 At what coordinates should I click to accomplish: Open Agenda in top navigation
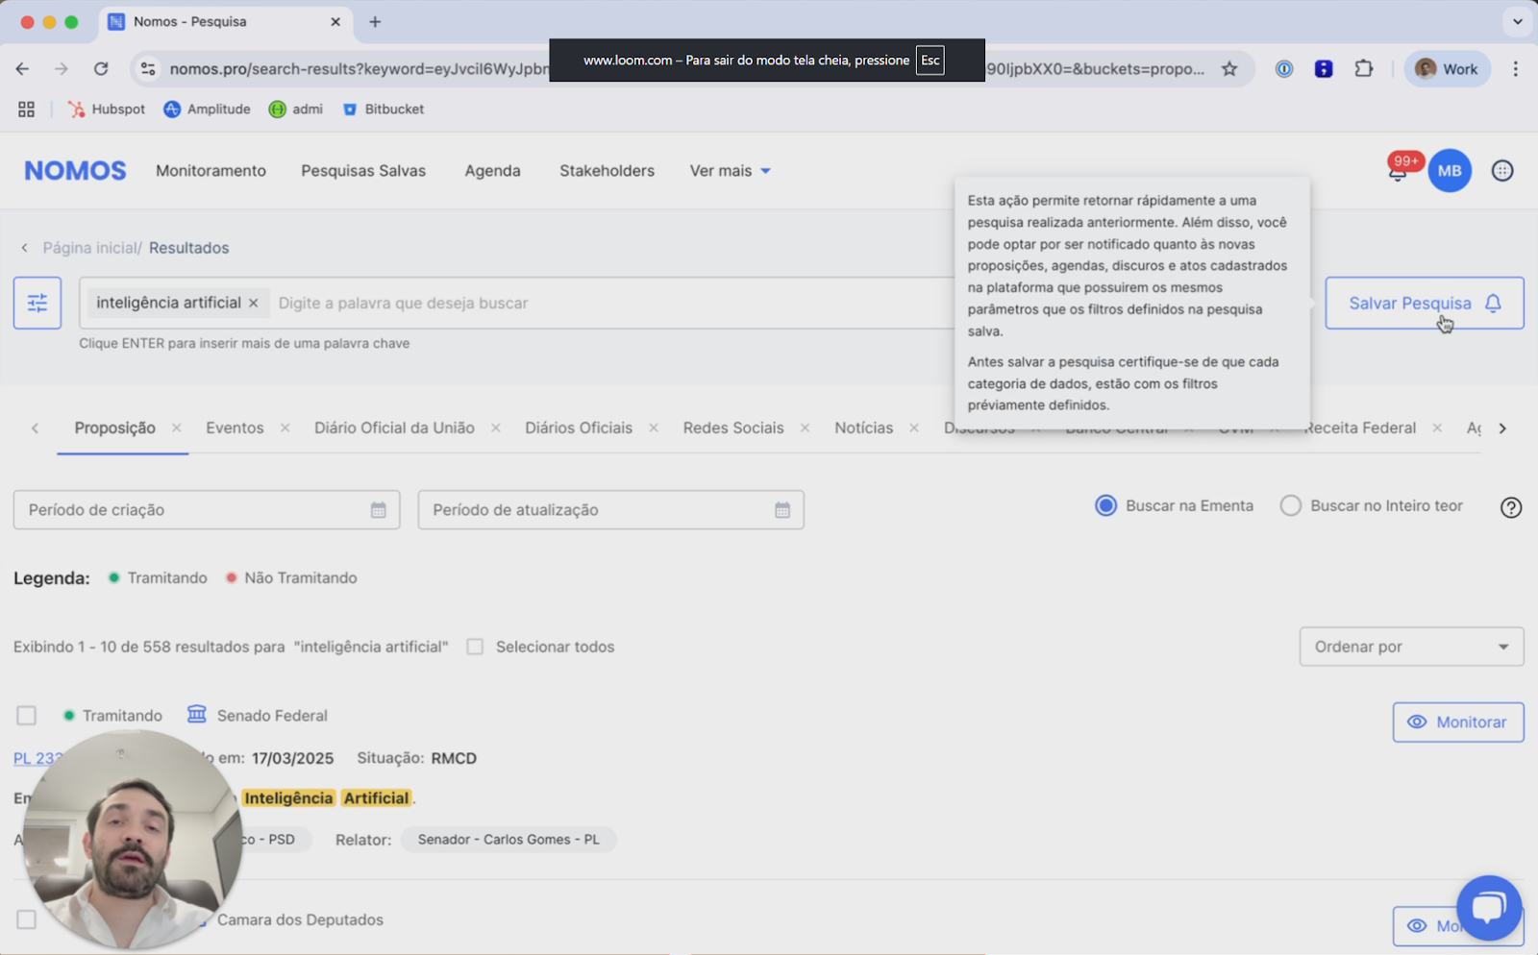point(492,171)
